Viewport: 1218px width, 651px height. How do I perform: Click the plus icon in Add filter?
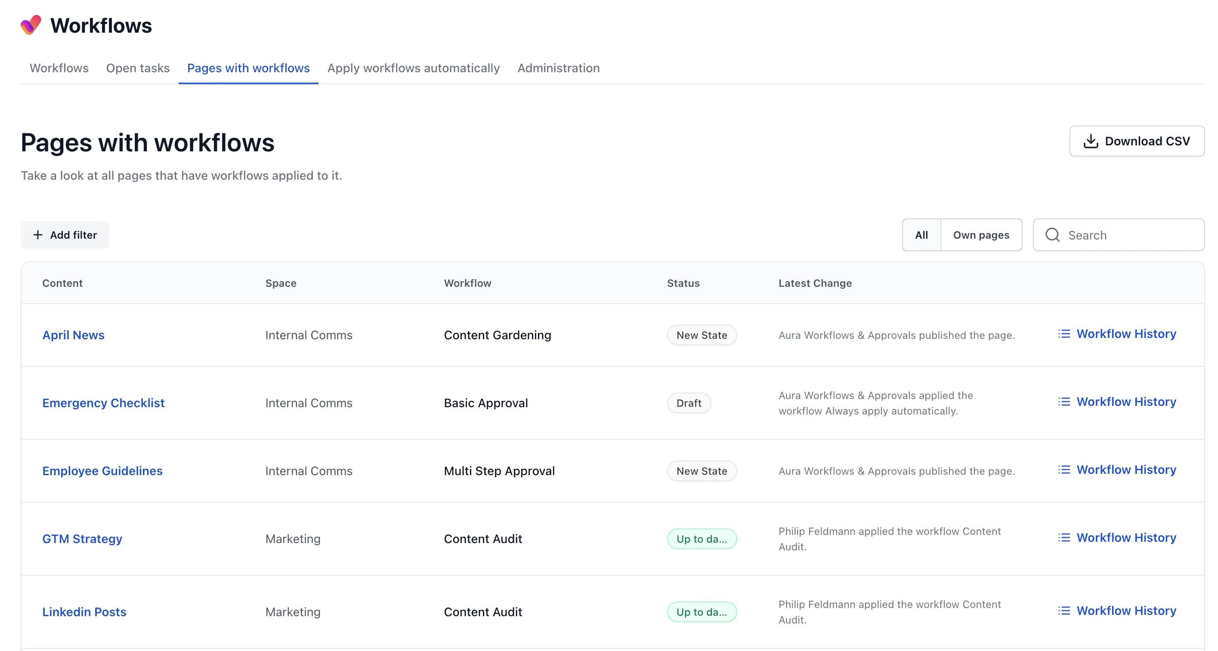coord(38,235)
